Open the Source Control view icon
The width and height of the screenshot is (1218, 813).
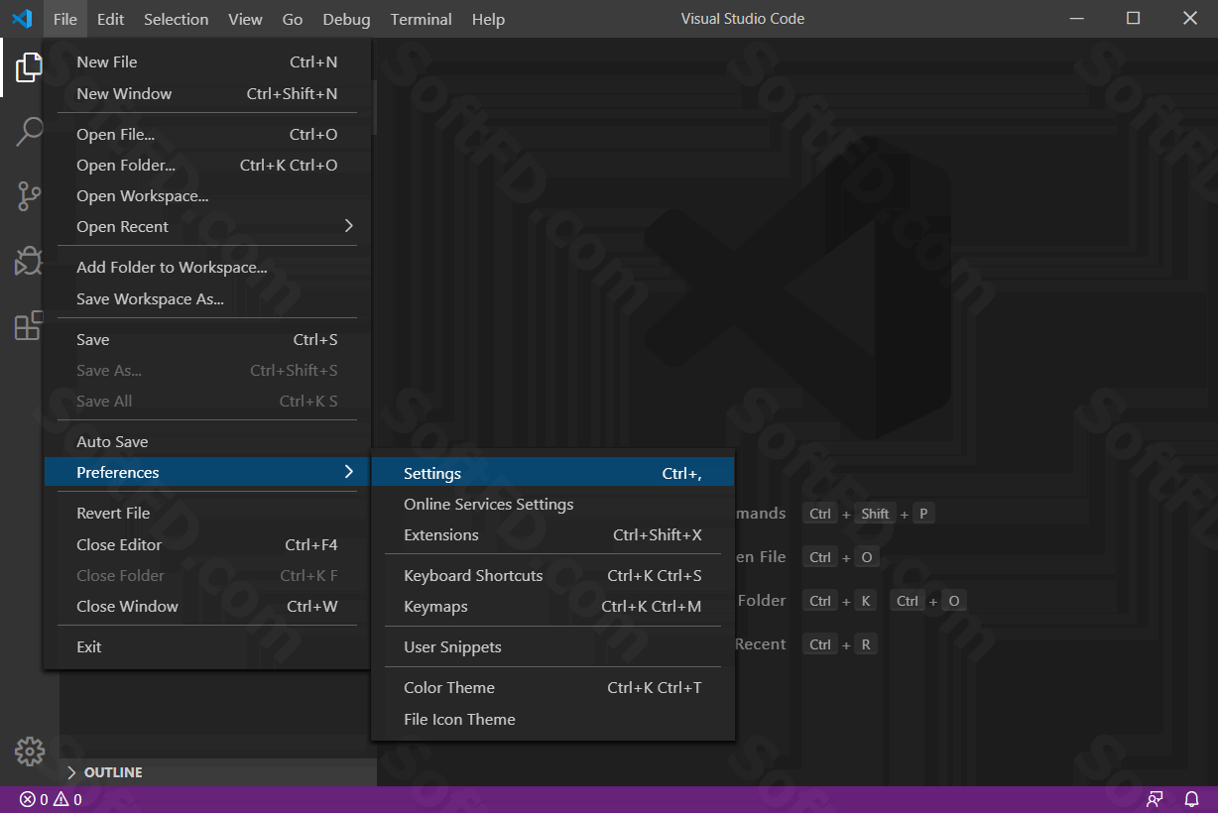tap(30, 196)
